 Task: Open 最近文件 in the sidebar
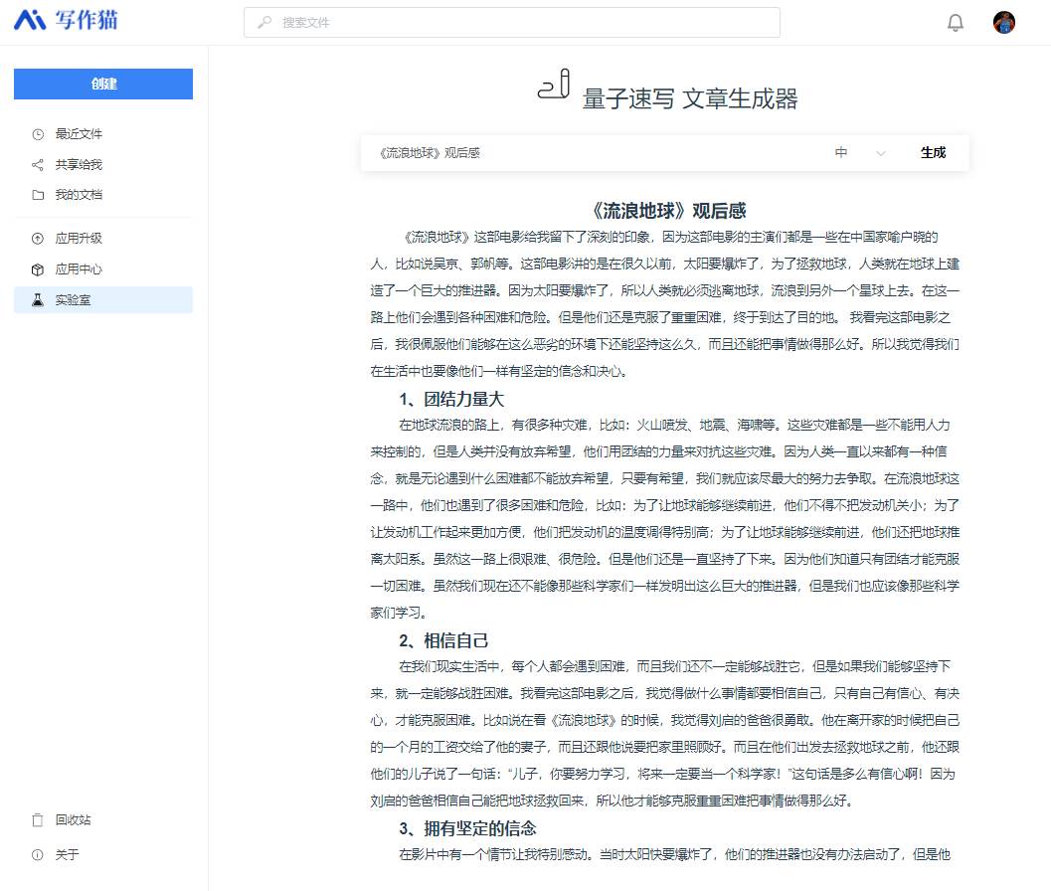click(x=79, y=134)
